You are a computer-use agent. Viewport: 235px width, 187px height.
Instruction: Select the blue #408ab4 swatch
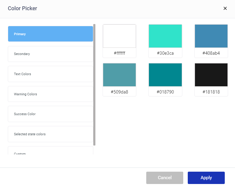211,36
